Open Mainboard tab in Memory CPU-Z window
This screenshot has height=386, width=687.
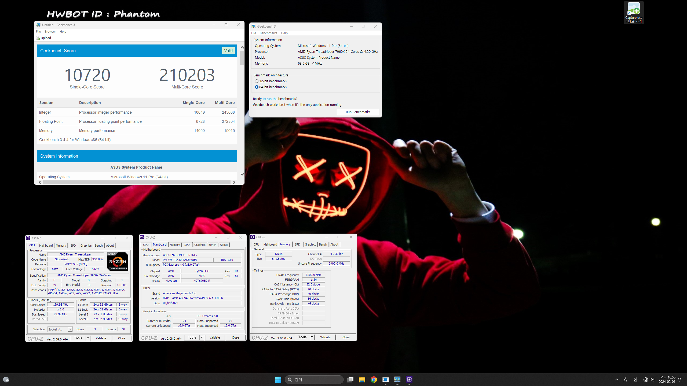tap(270, 244)
